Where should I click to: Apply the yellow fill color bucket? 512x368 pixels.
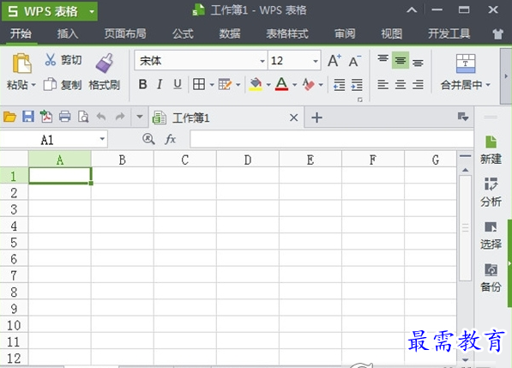[256, 84]
